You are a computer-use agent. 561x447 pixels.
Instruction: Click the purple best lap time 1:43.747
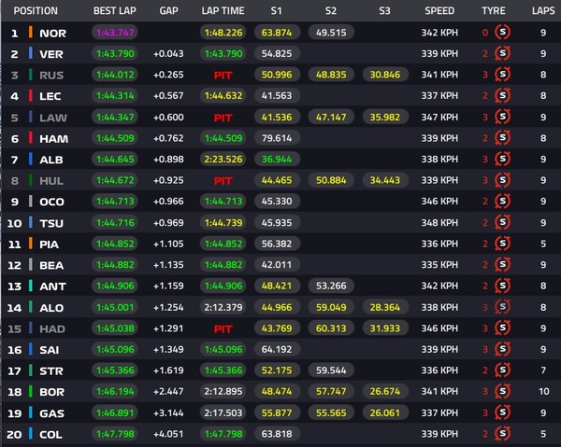pos(115,34)
